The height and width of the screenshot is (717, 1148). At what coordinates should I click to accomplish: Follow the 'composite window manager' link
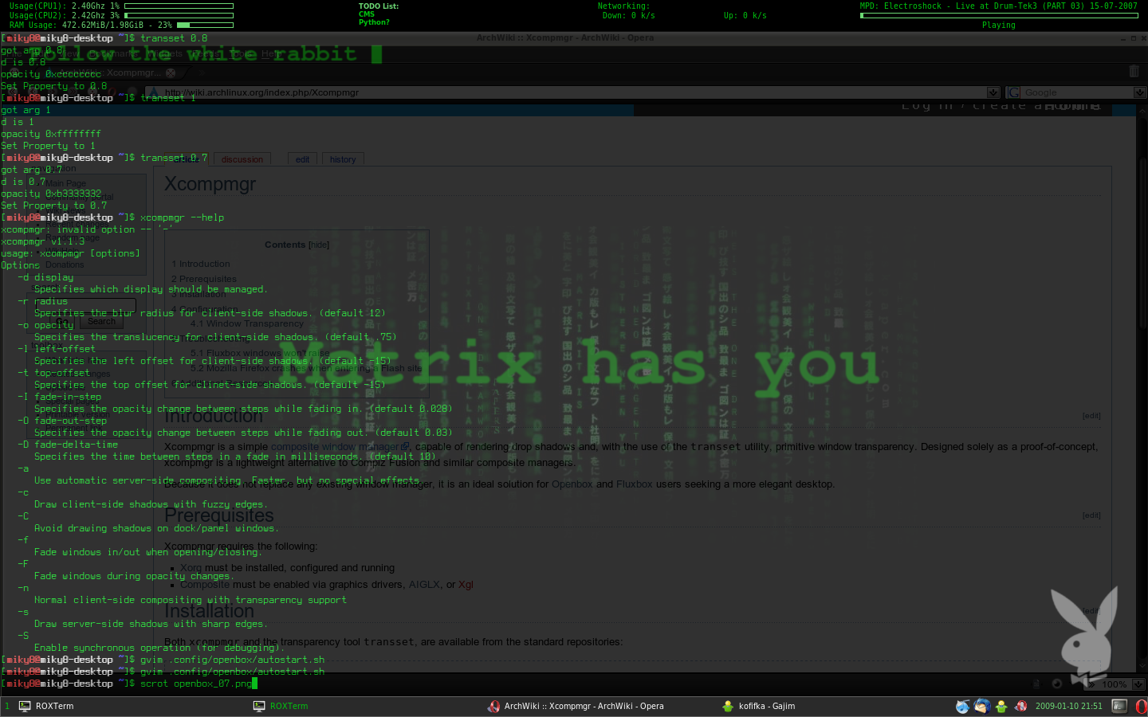tap(340, 447)
